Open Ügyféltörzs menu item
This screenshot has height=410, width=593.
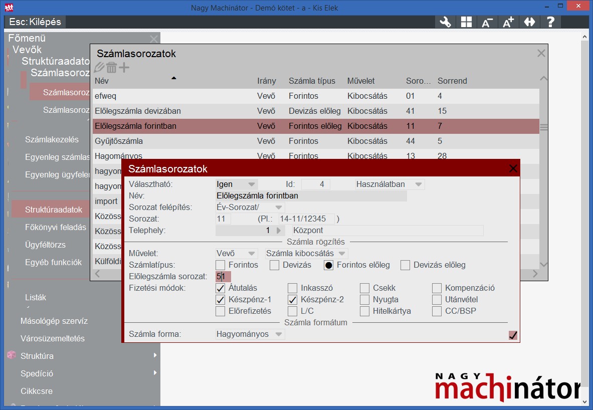[45, 245]
